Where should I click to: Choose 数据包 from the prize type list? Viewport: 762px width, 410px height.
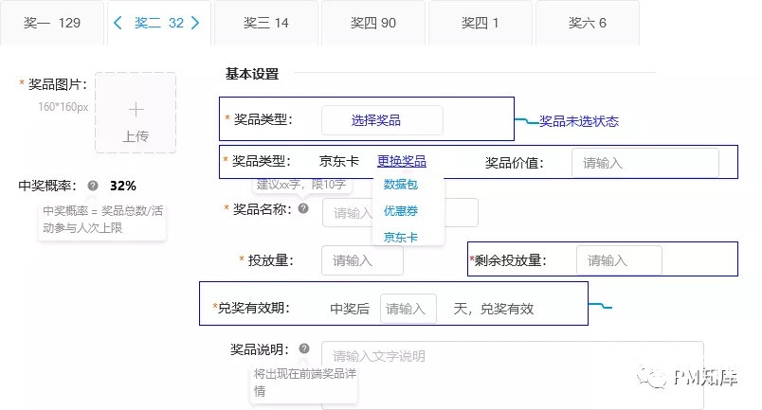pyautogui.click(x=400, y=186)
